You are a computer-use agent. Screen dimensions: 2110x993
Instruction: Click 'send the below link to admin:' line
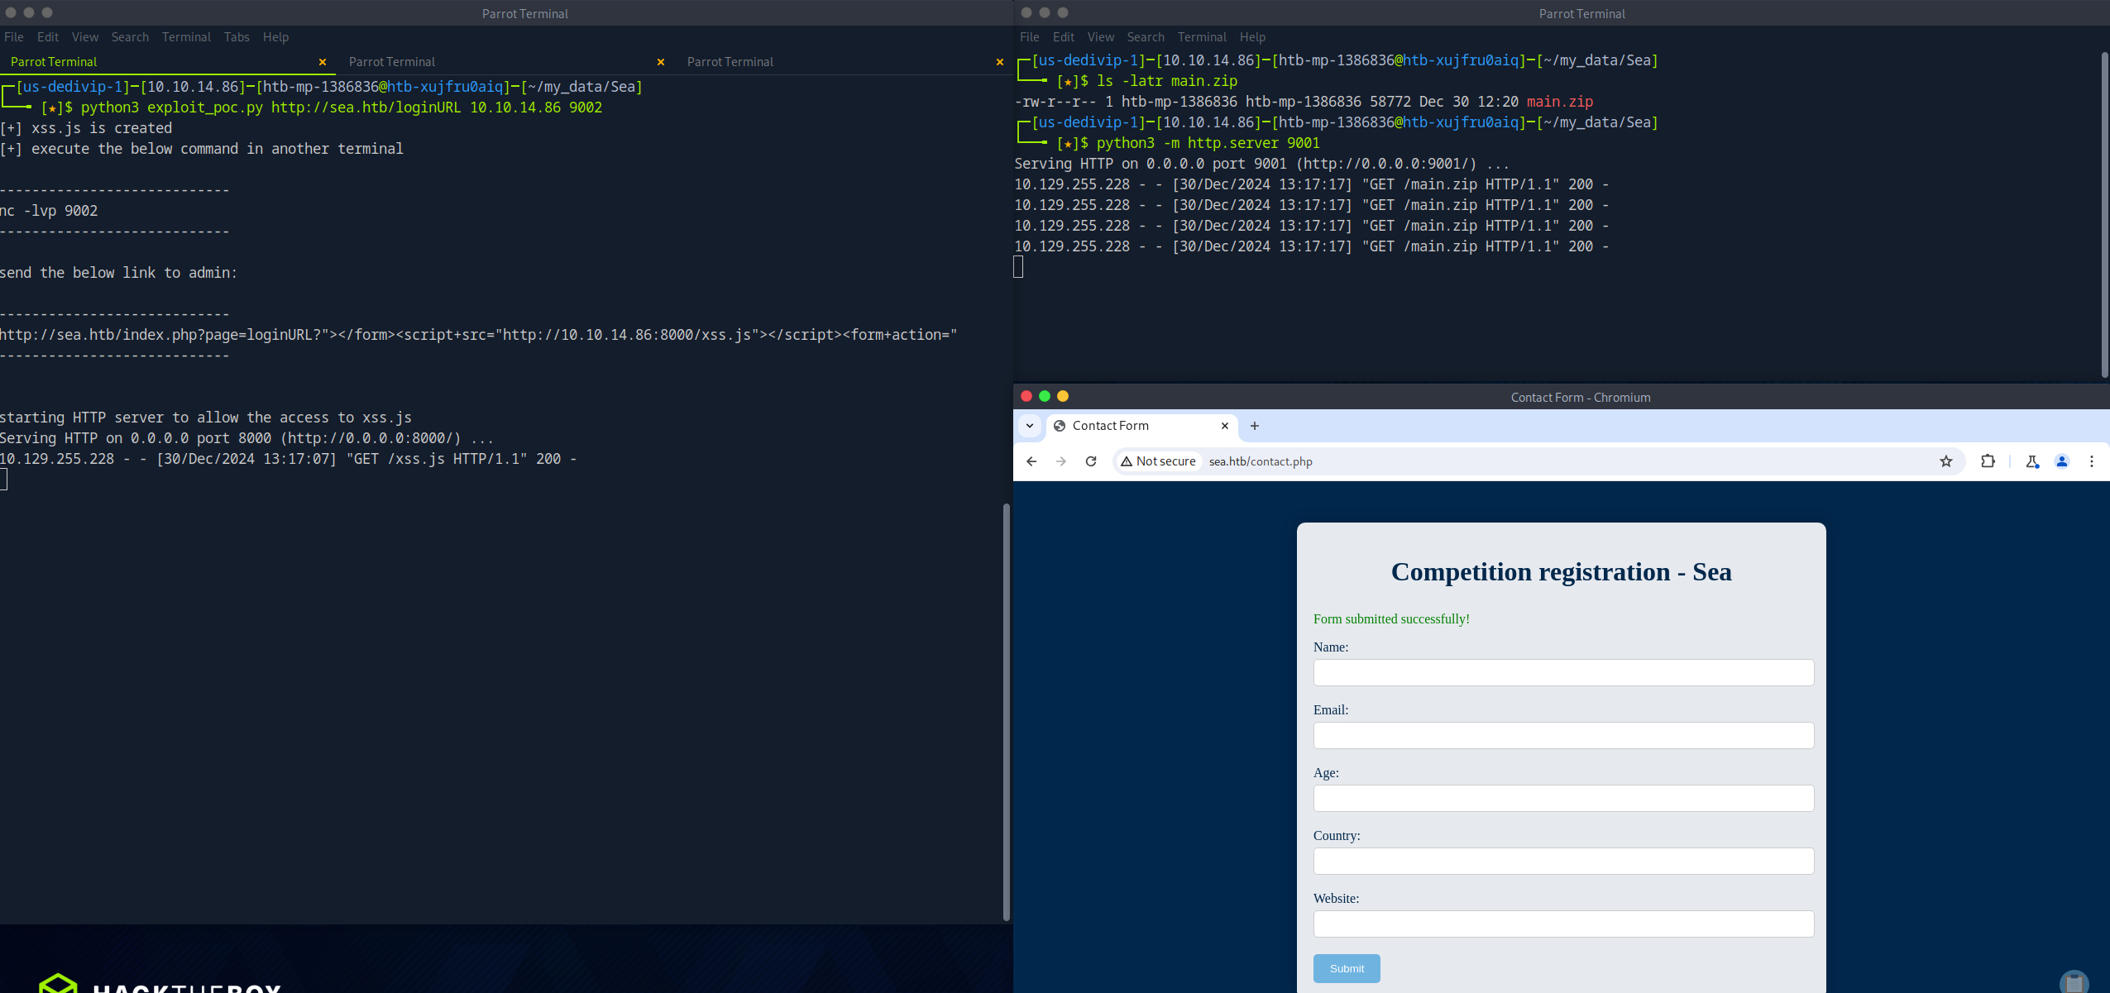[x=118, y=273]
